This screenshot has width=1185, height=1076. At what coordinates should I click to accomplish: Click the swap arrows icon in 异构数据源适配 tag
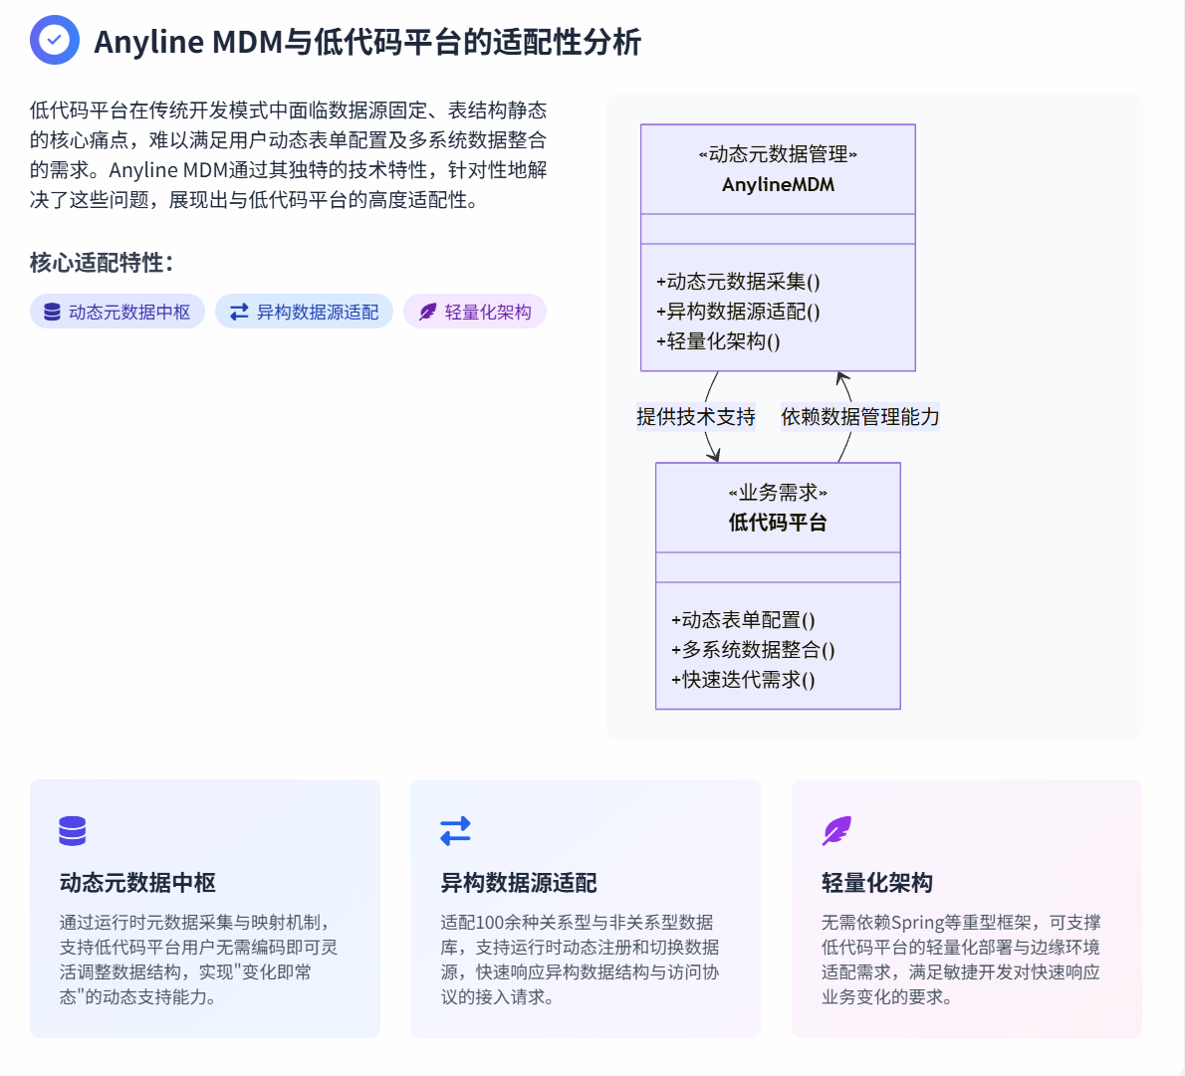239,313
